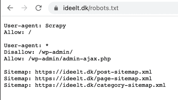
Task: Click the post-sitemap.xml URL text
Action: point(93,72)
